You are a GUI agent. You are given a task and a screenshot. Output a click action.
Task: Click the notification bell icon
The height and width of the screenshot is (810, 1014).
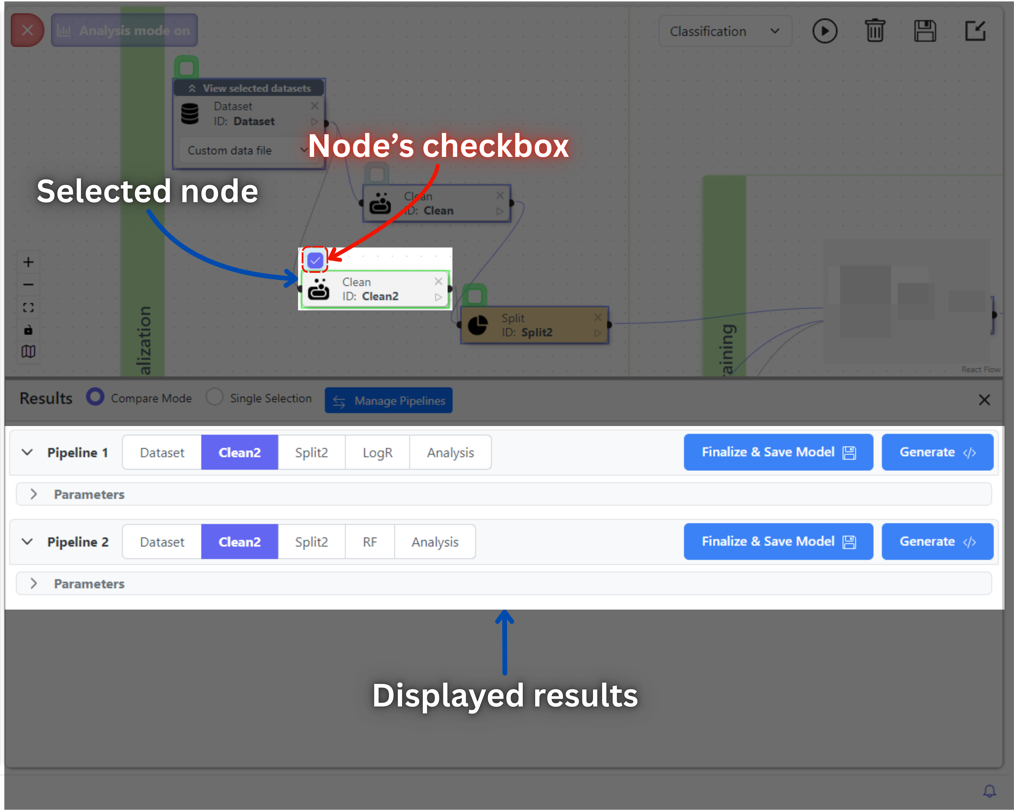(x=989, y=791)
